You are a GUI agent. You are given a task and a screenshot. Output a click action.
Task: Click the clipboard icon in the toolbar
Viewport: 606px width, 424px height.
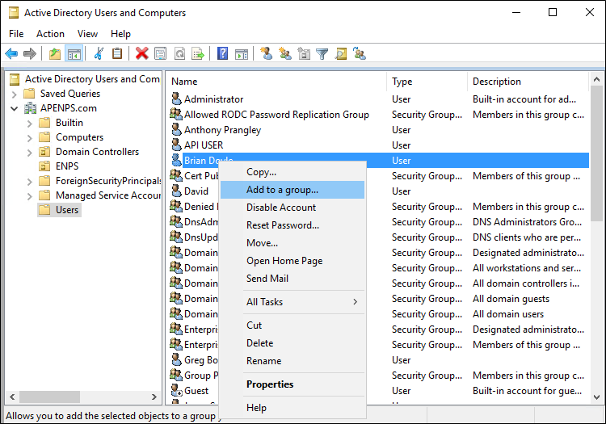117,53
